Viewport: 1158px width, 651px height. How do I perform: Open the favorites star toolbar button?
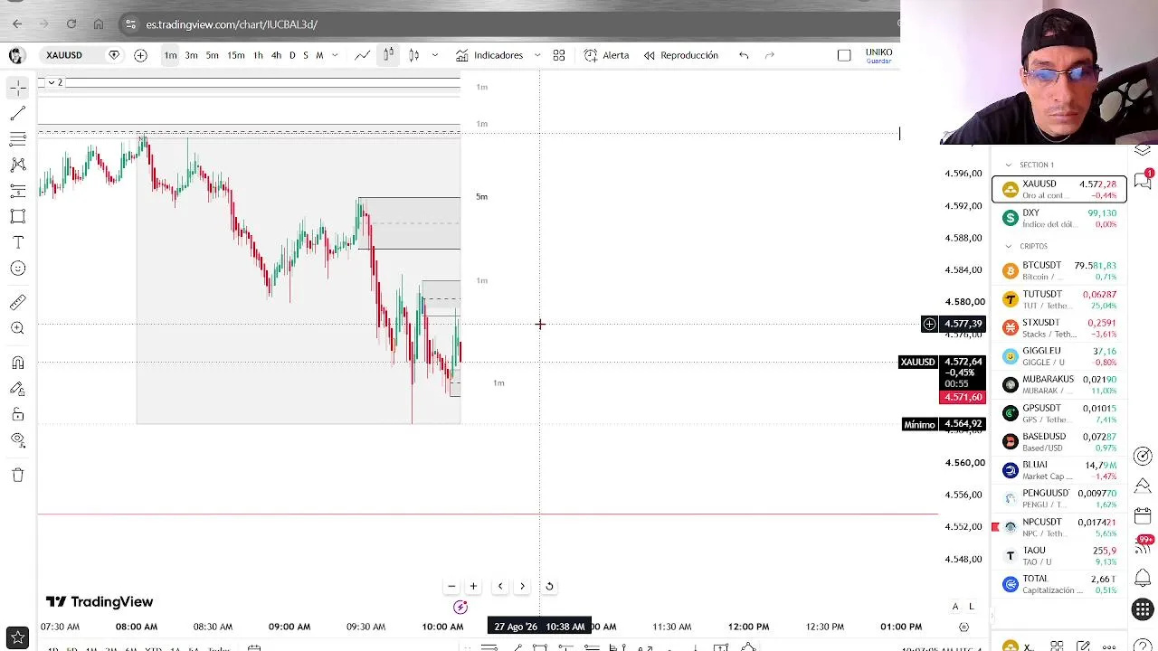coord(17,638)
